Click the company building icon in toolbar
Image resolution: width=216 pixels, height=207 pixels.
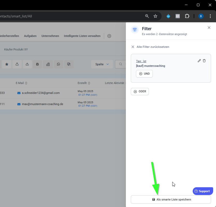click(x=48, y=64)
